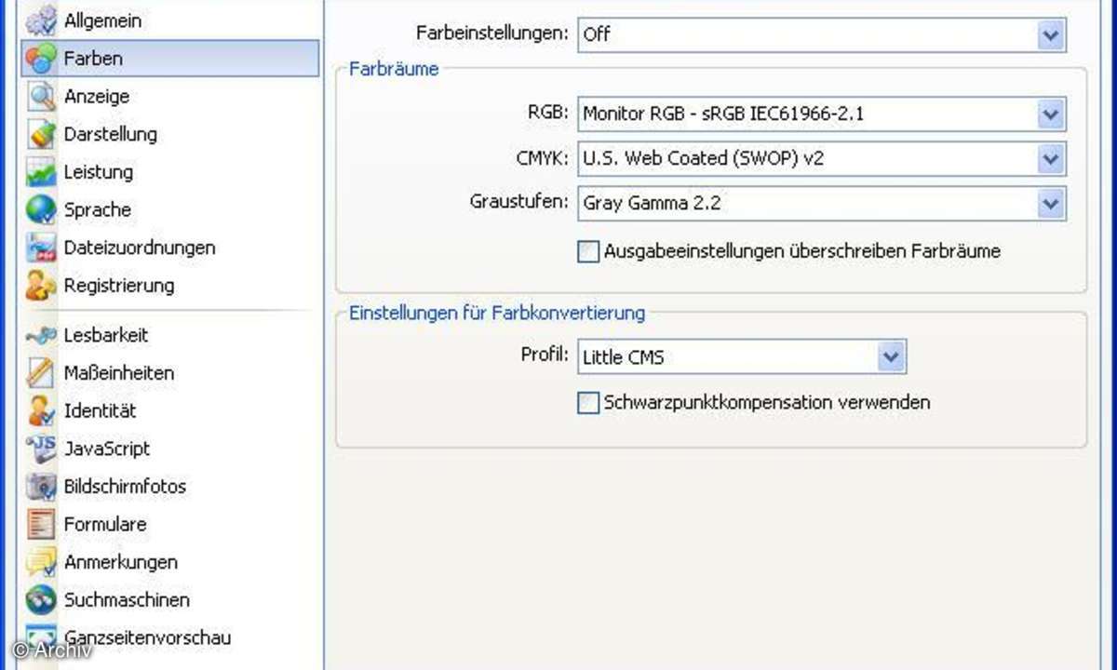Enable Ausgabeeinstellungen überschreiben Farbräume checkbox
1117x670 pixels.
pos(588,251)
